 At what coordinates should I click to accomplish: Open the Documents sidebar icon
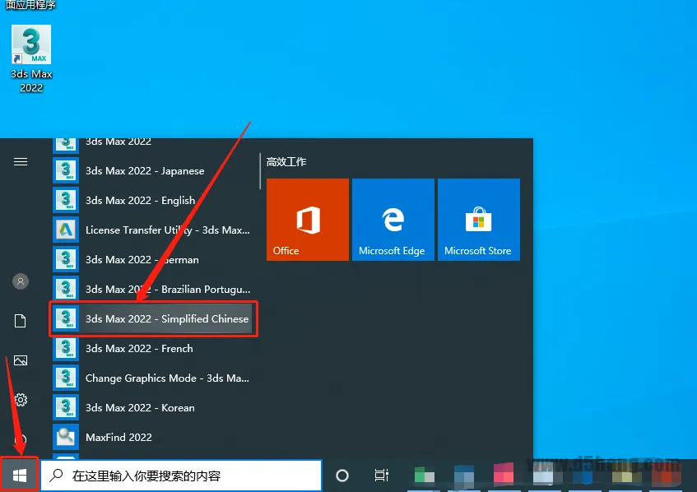(21, 321)
